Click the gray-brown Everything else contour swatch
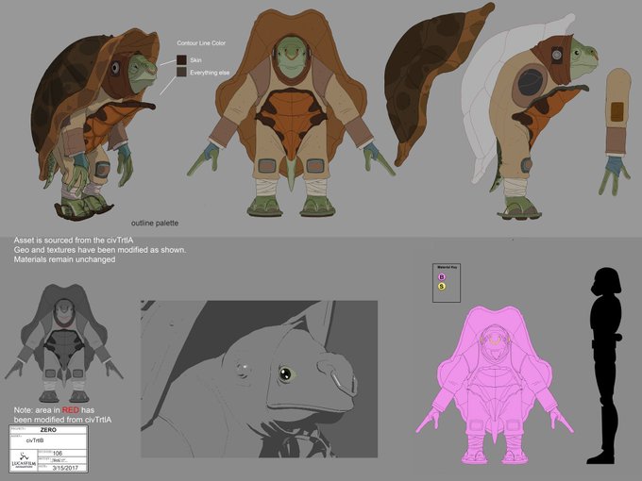Viewport: 642px width, 481px height. click(x=182, y=72)
